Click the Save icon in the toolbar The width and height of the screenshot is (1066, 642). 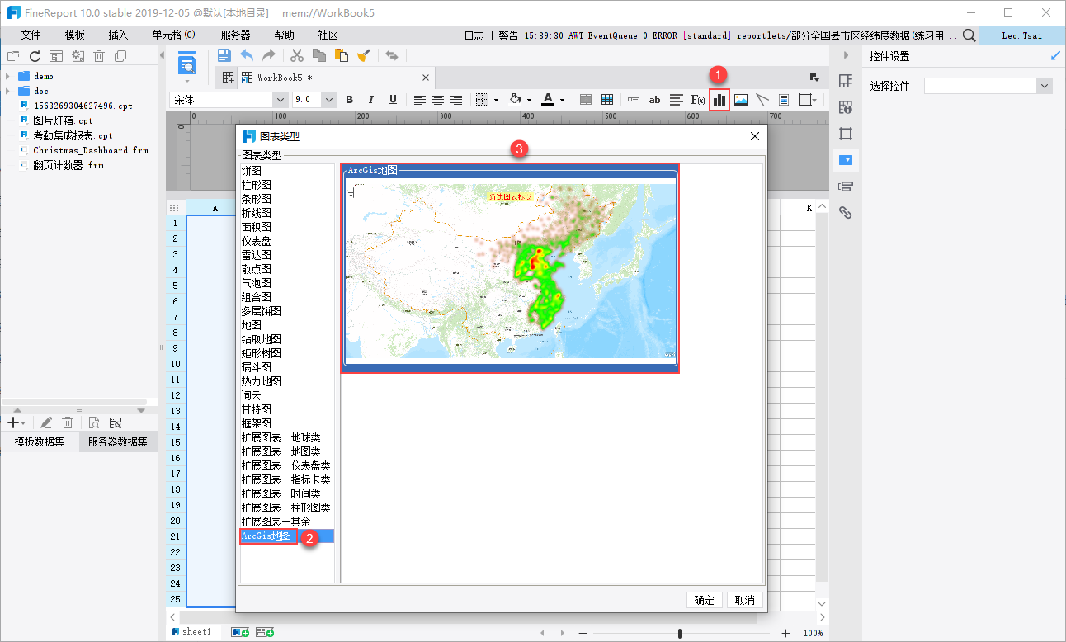[224, 55]
